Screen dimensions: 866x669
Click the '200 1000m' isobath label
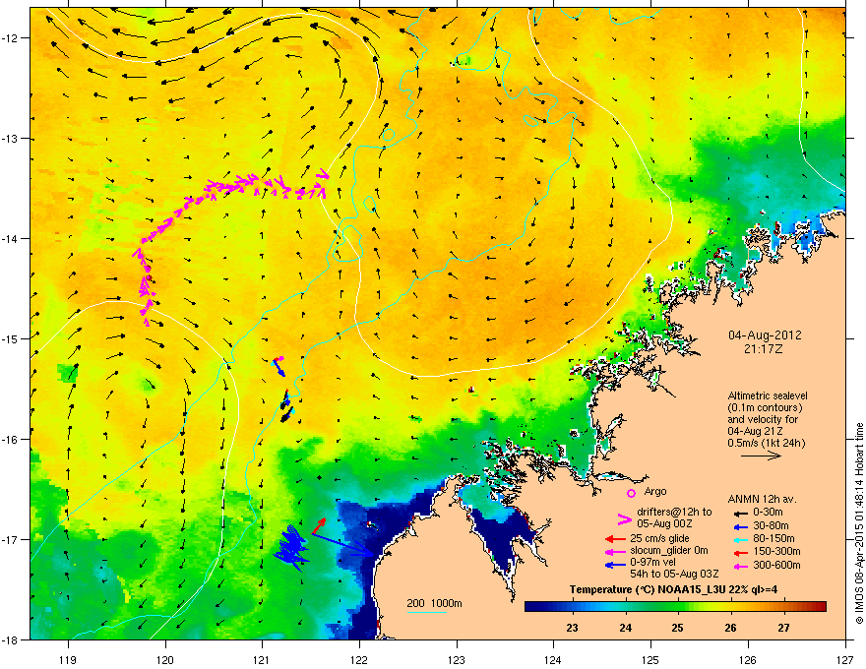(434, 603)
